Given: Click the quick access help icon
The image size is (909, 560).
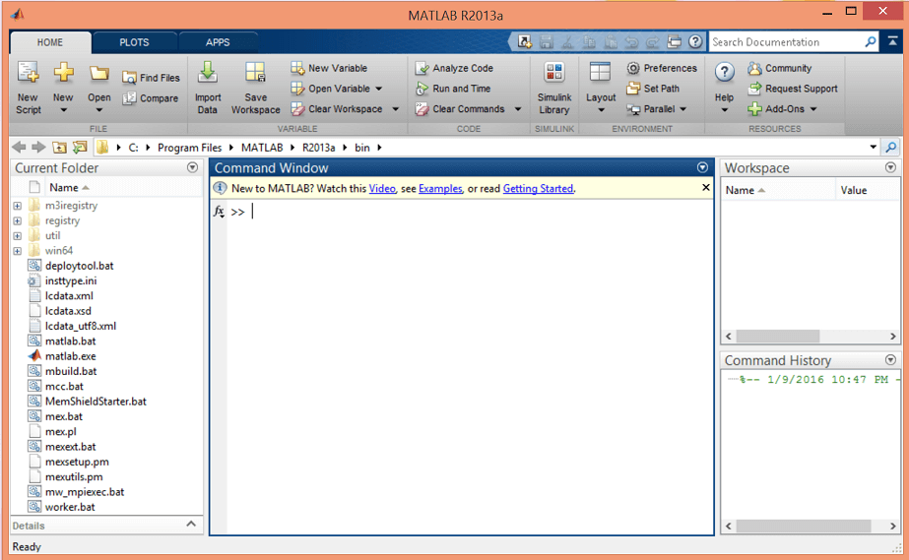Looking at the screenshot, I should pos(695,41).
